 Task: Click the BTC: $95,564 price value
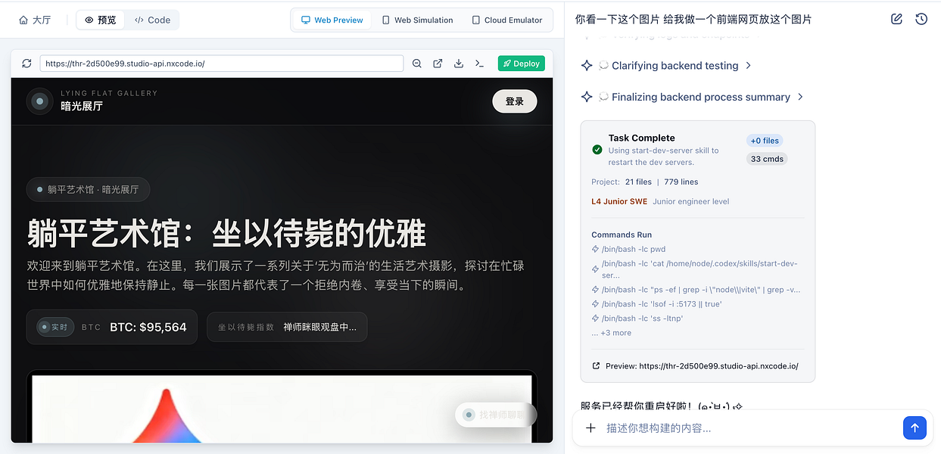tap(148, 327)
